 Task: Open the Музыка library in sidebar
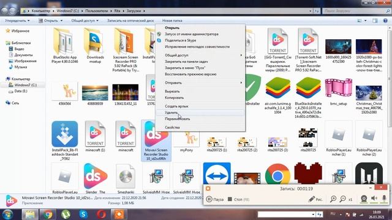pos(18,67)
